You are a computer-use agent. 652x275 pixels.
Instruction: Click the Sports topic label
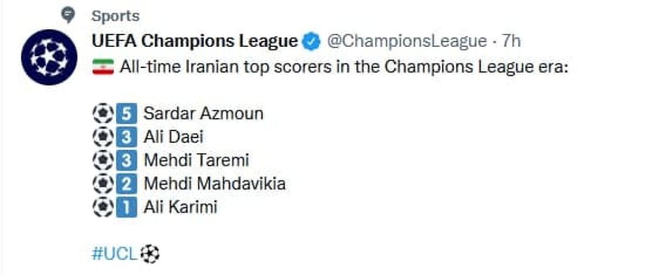[x=115, y=16]
